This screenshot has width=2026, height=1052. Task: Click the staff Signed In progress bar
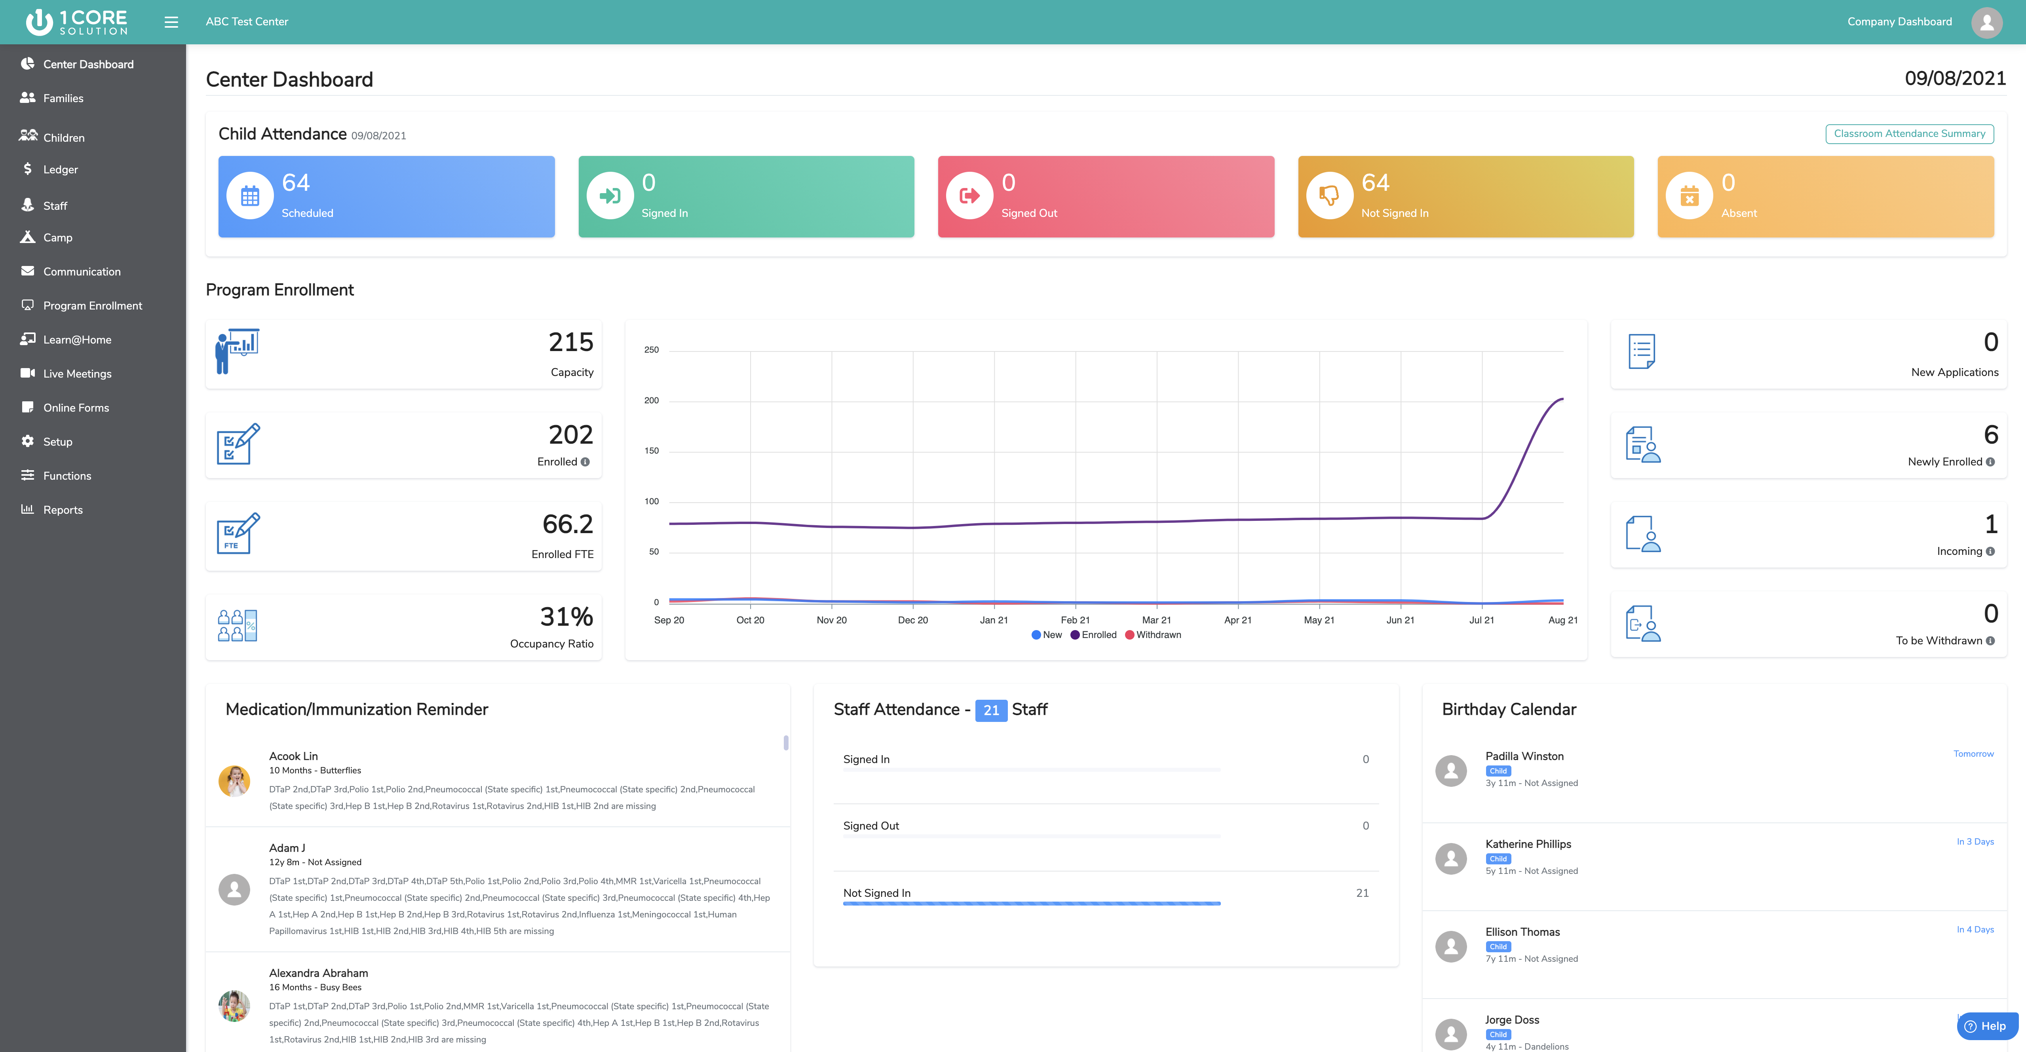coord(1031,770)
